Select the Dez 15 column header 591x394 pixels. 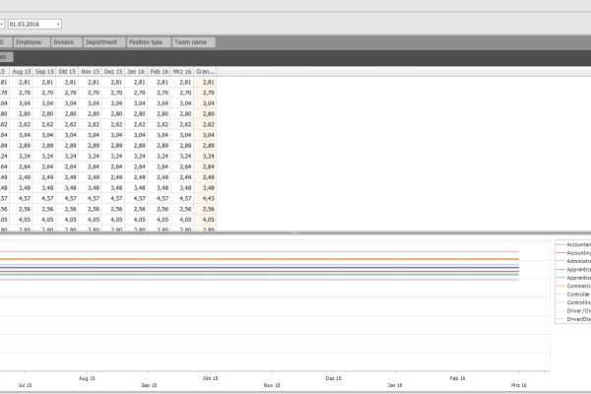tap(114, 72)
